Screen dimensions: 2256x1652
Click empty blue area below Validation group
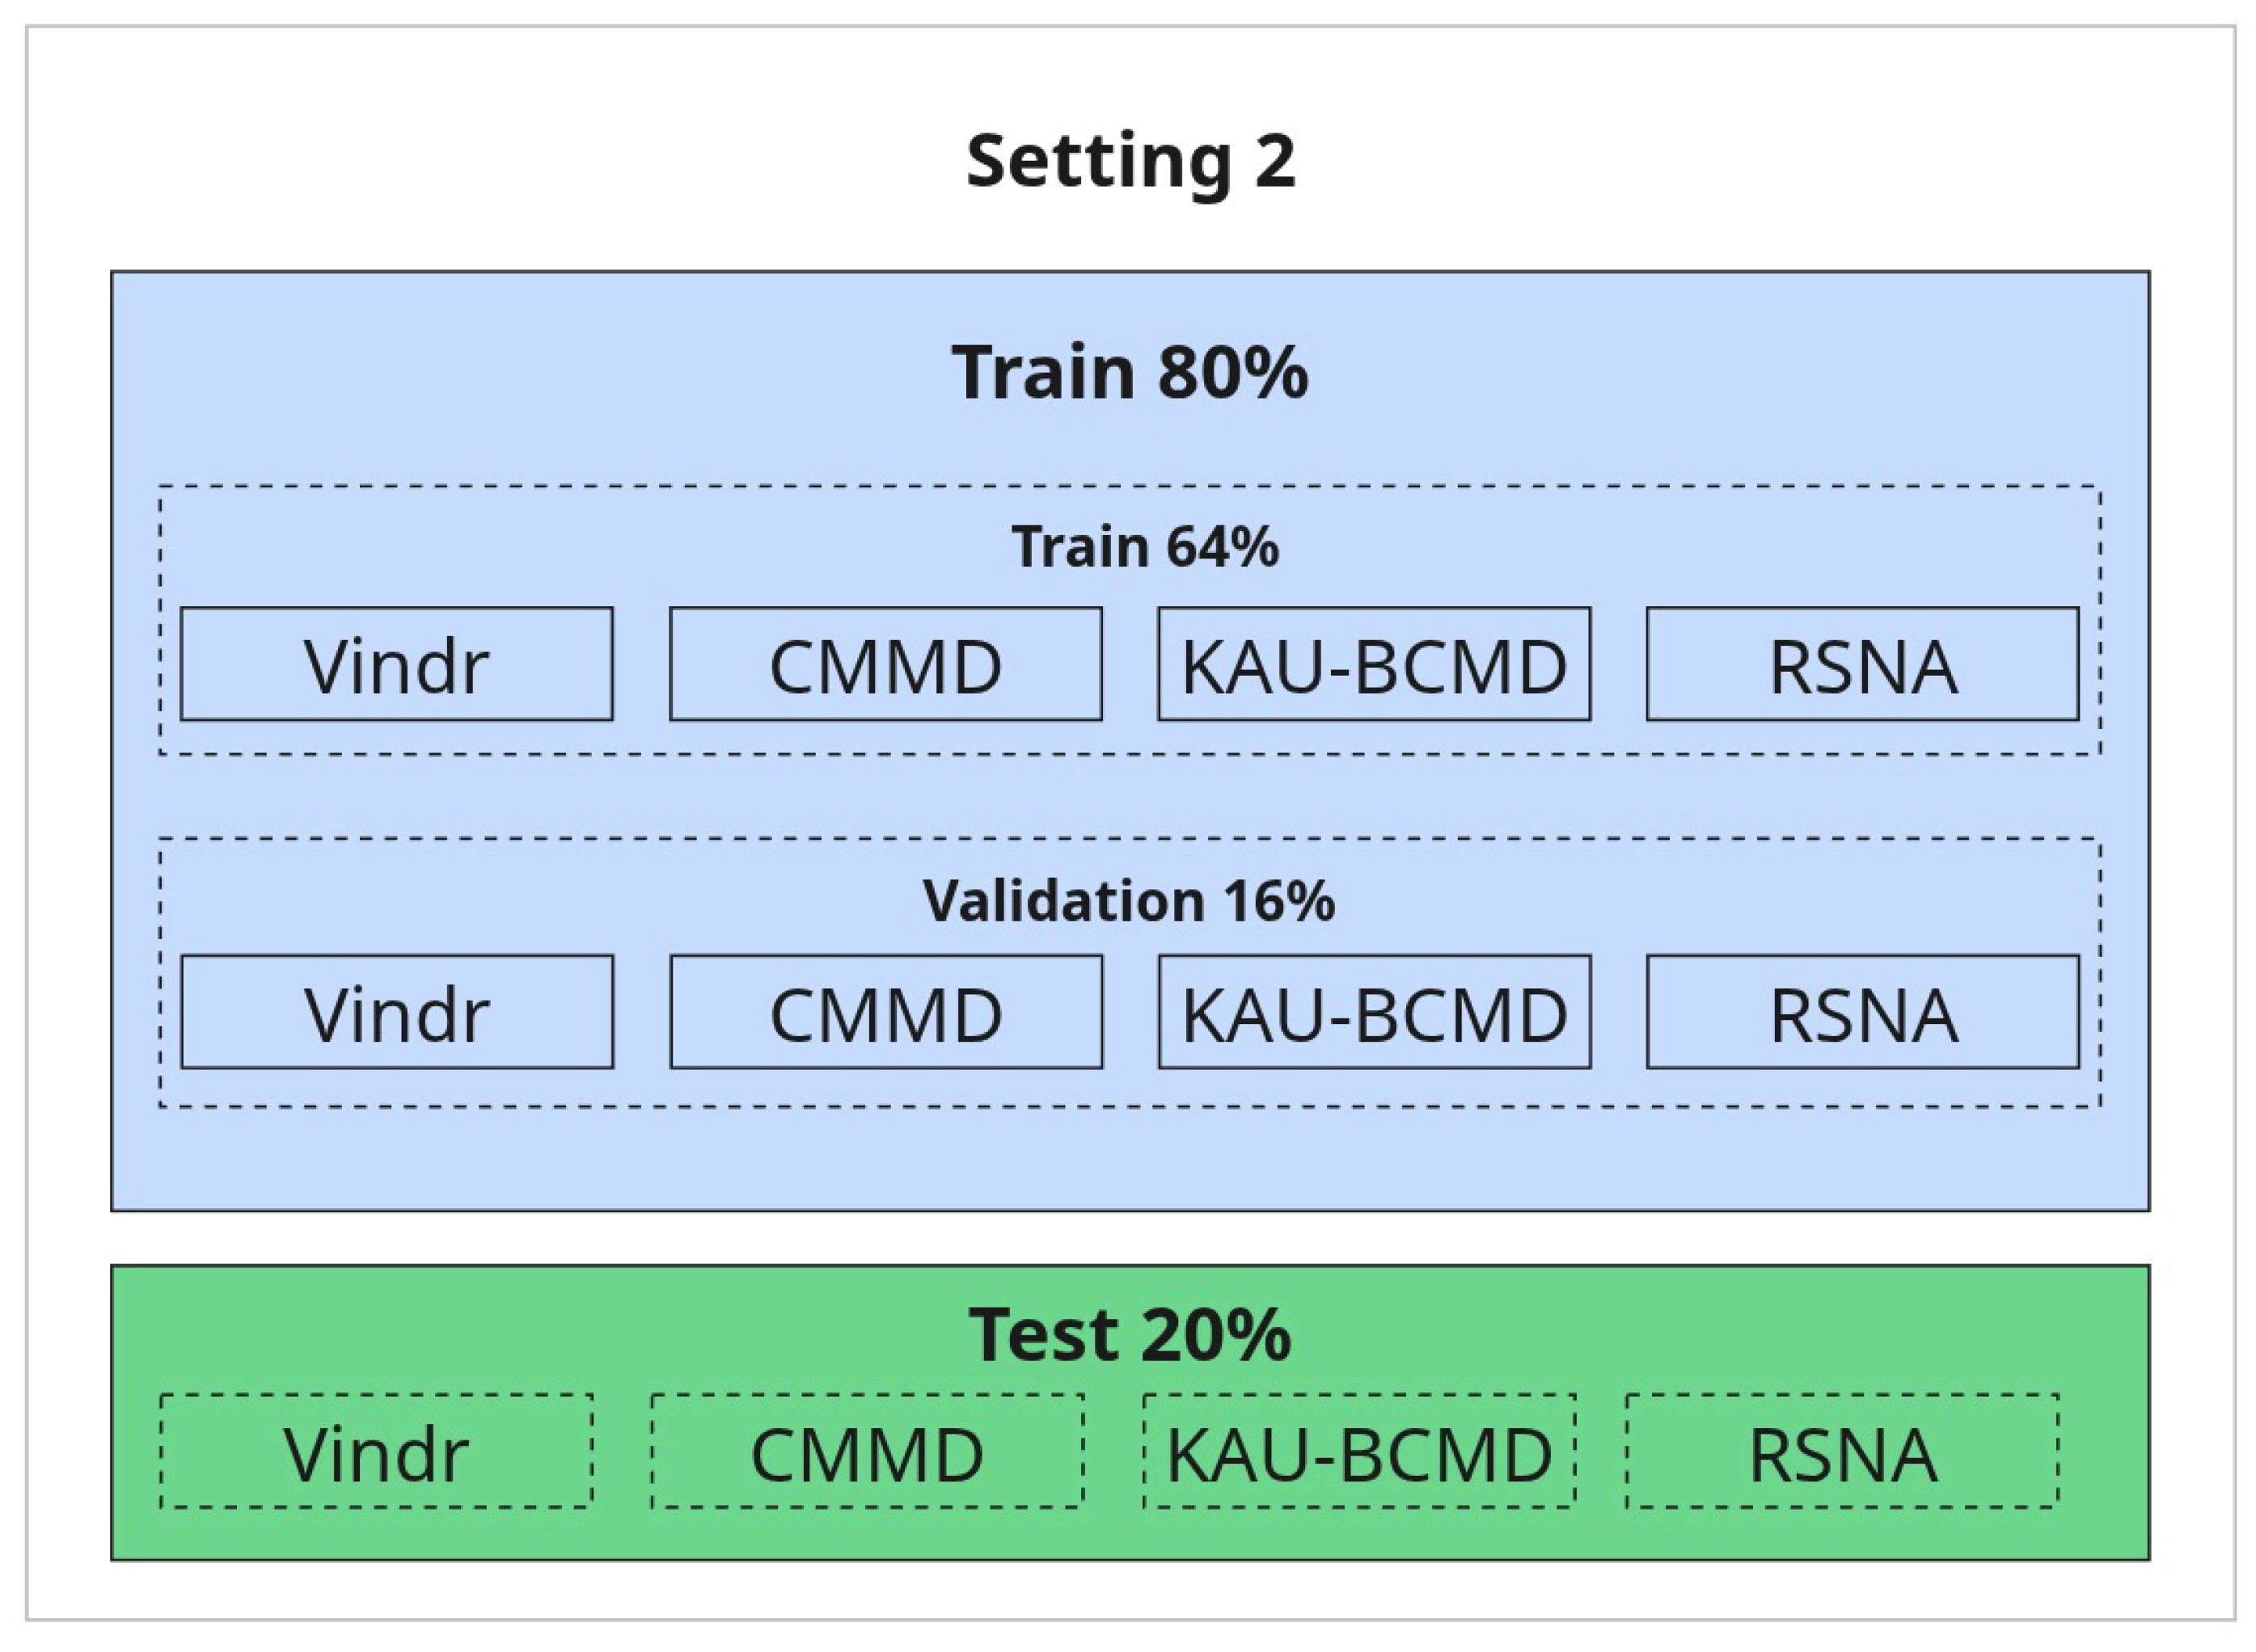point(1130,1160)
